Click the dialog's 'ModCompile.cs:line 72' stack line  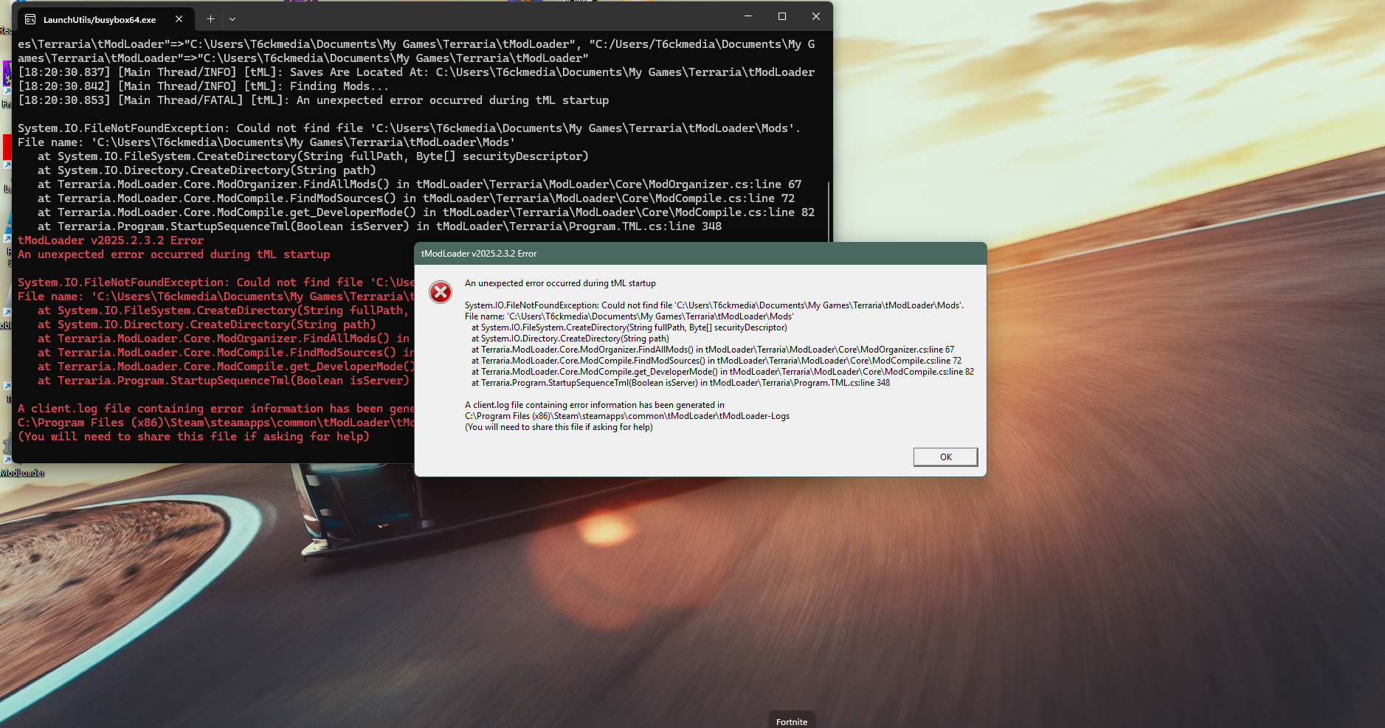click(x=716, y=361)
